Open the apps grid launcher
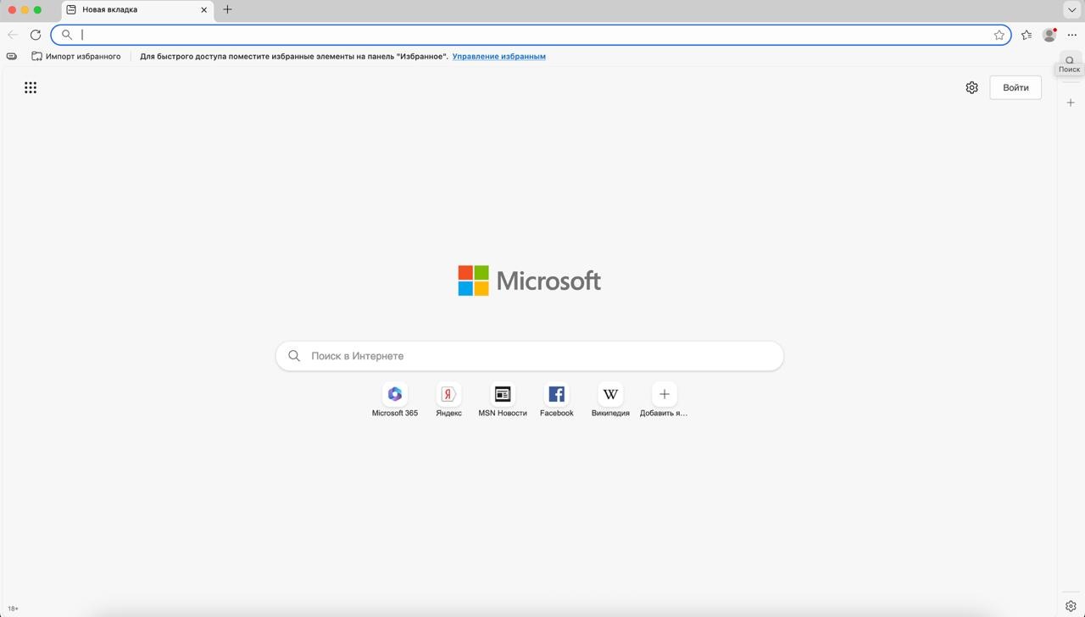This screenshot has height=617, width=1085. [x=31, y=87]
